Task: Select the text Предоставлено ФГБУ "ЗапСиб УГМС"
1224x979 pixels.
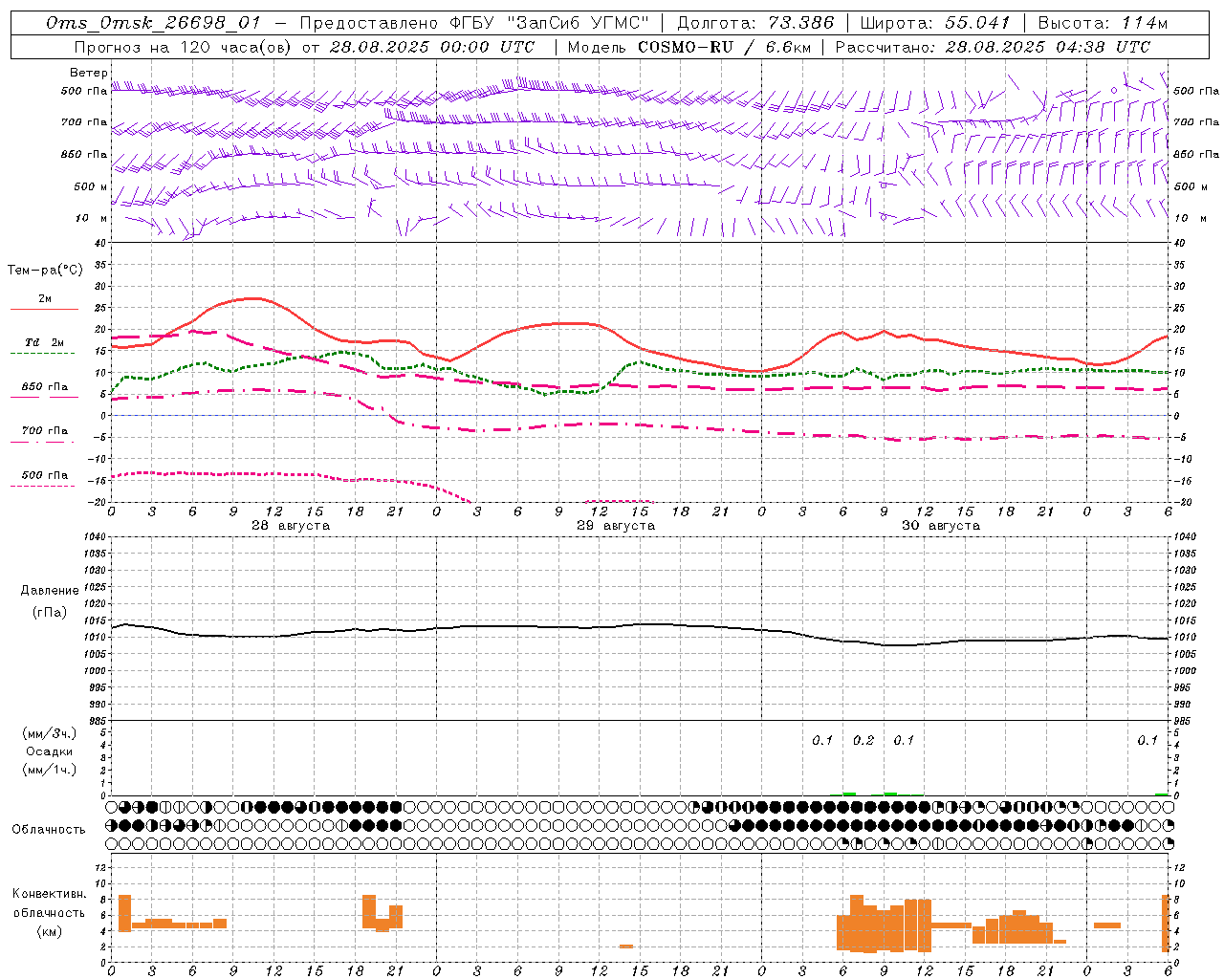Action: (475, 23)
